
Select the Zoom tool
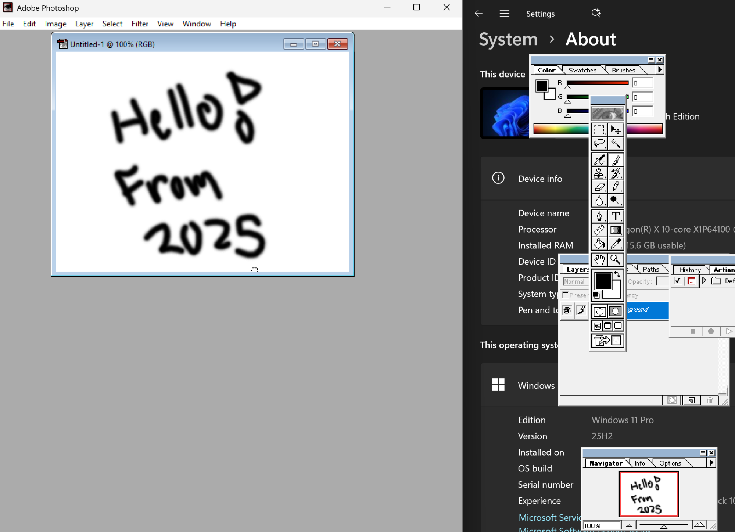(x=616, y=260)
